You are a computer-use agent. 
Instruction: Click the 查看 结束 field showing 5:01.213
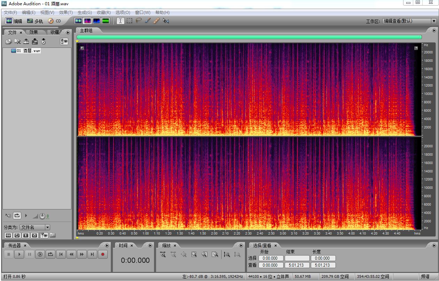[x=296, y=265]
